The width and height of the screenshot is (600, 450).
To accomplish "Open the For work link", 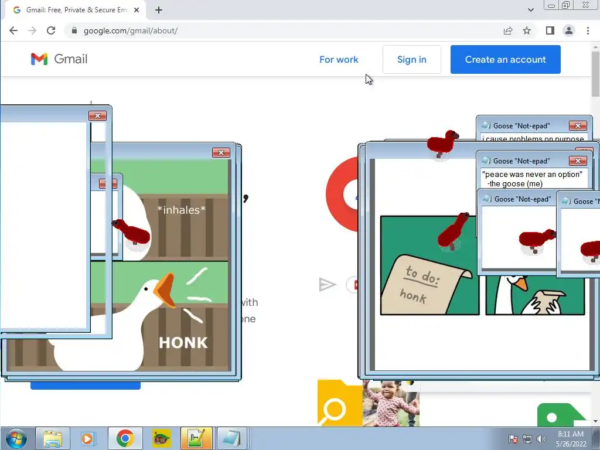I will pyautogui.click(x=339, y=59).
